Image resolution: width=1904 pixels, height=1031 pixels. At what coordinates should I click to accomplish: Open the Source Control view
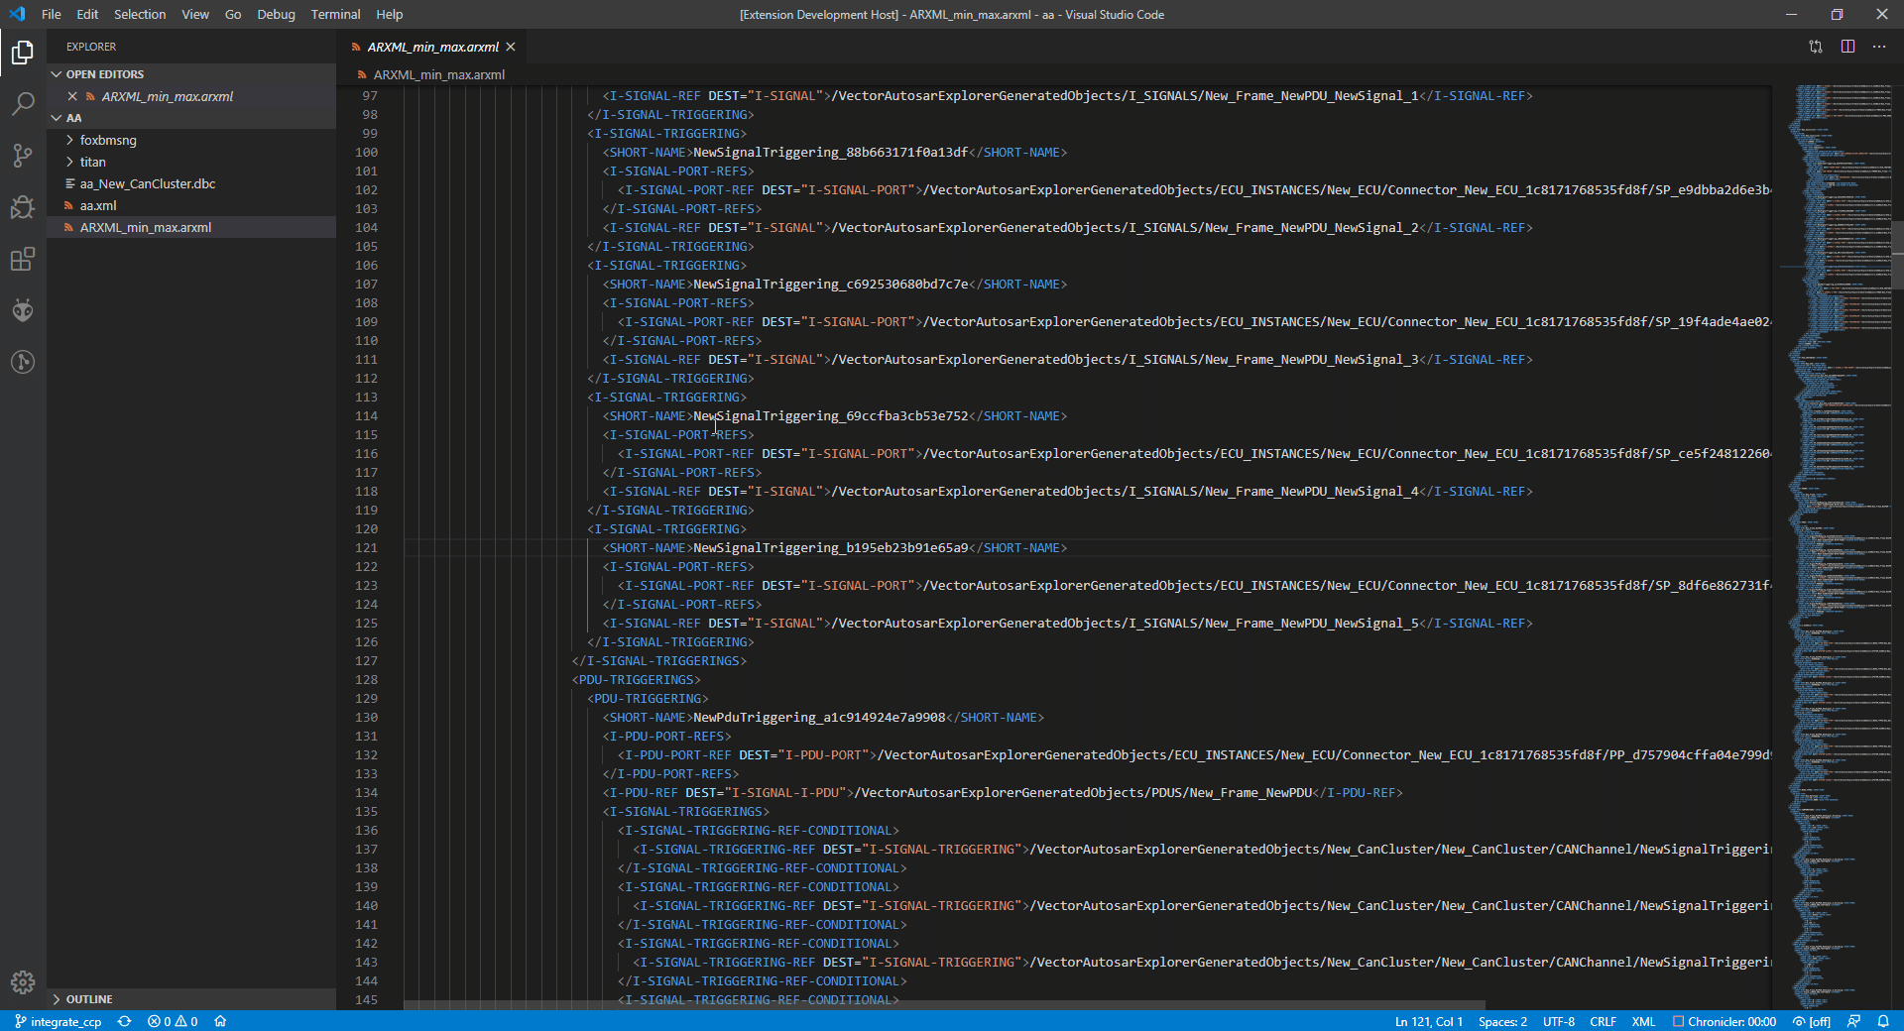tap(23, 156)
